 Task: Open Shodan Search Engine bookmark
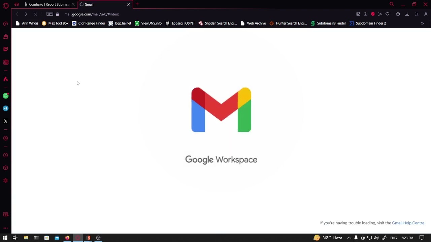click(218, 23)
